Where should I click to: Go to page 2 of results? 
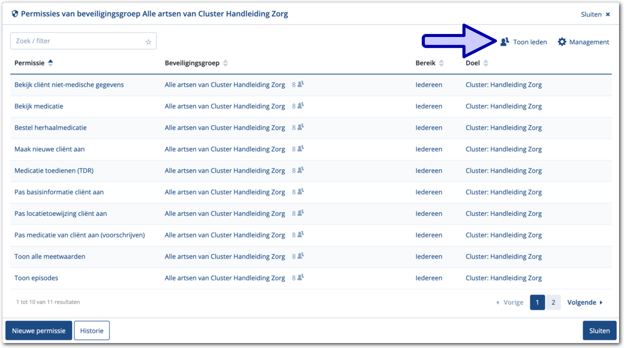point(553,302)
